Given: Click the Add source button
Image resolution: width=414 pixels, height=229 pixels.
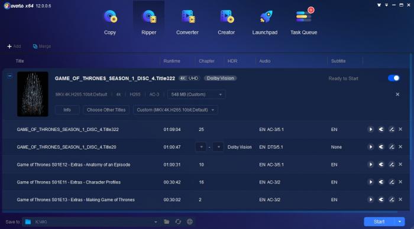Looking at the screenshot, I should 14,47.
